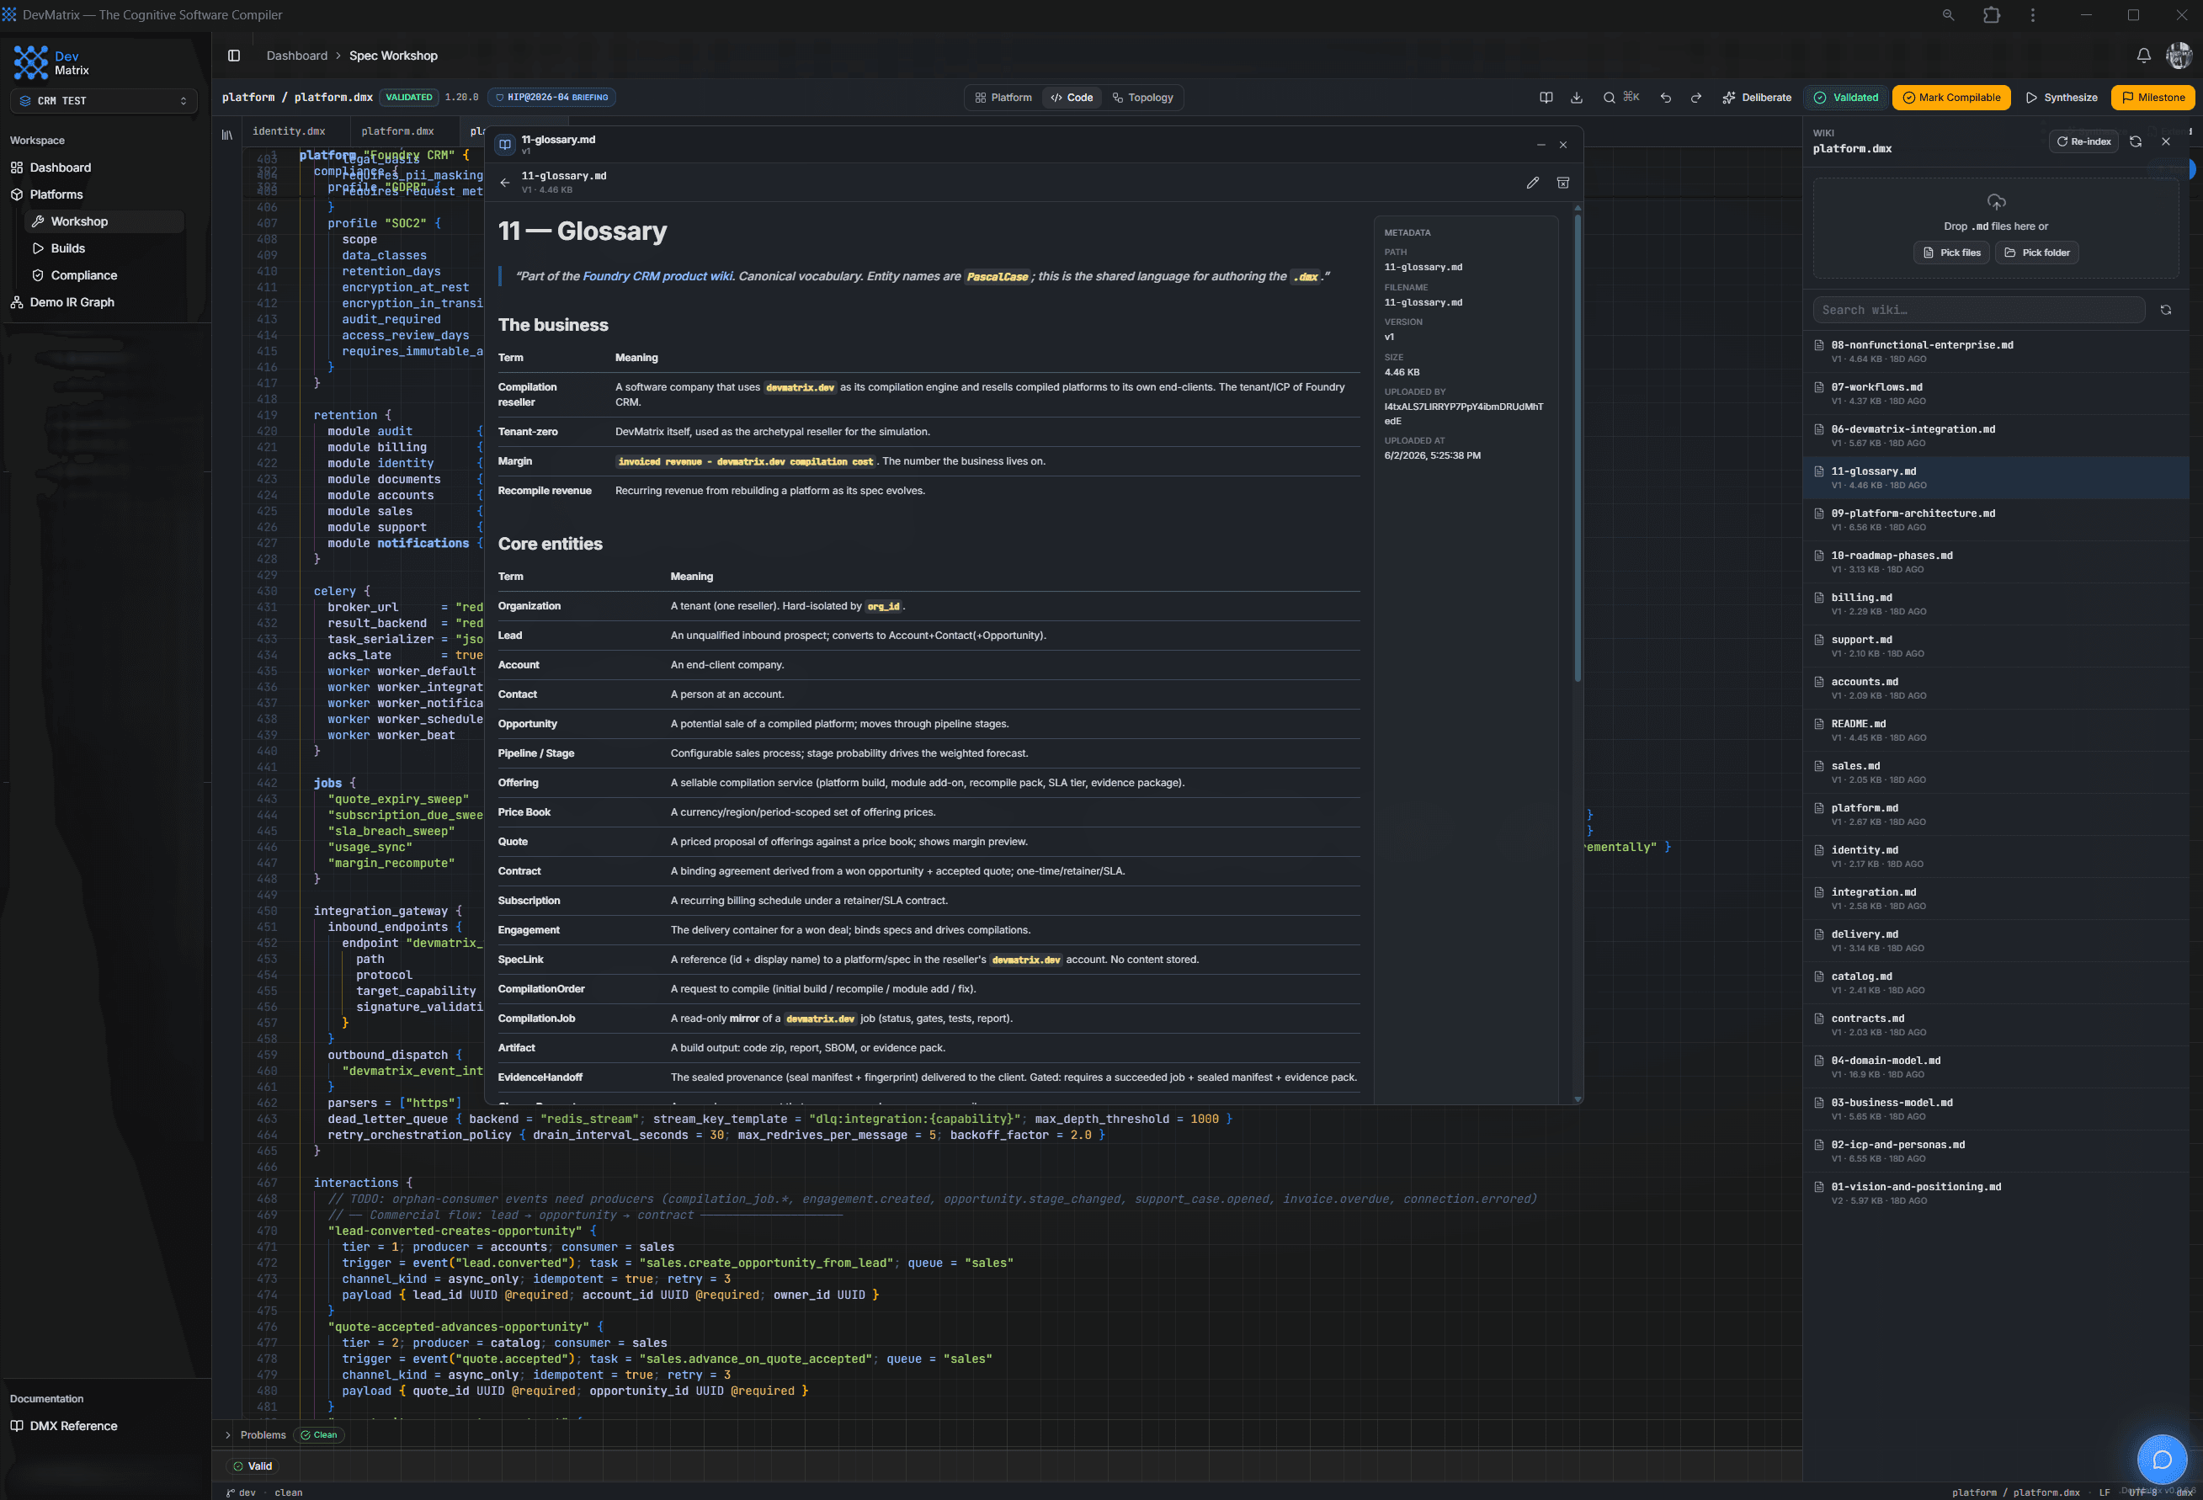Open the chat assistant bubble

click(x=2163, y=1460)
